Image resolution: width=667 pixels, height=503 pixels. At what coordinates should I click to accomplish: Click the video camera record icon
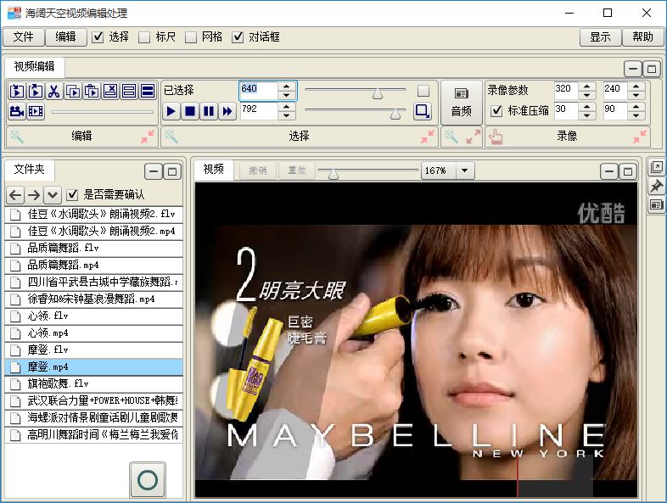click(17, 111)
